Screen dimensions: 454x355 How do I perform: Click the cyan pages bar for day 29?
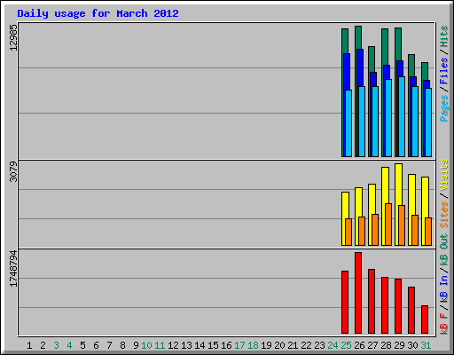402,117
